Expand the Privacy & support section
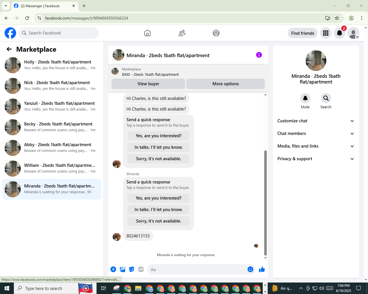The image size is (368, 294). pyautogui.click(x=316, y=159)
